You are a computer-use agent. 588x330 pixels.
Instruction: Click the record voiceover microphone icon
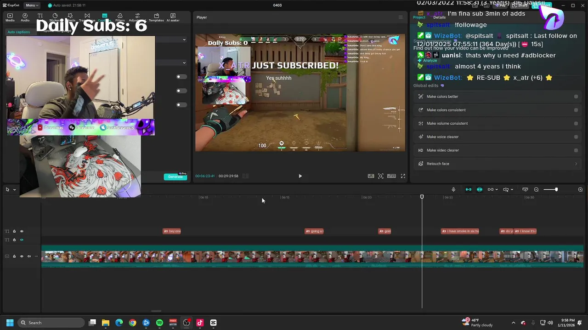[453, 189]
